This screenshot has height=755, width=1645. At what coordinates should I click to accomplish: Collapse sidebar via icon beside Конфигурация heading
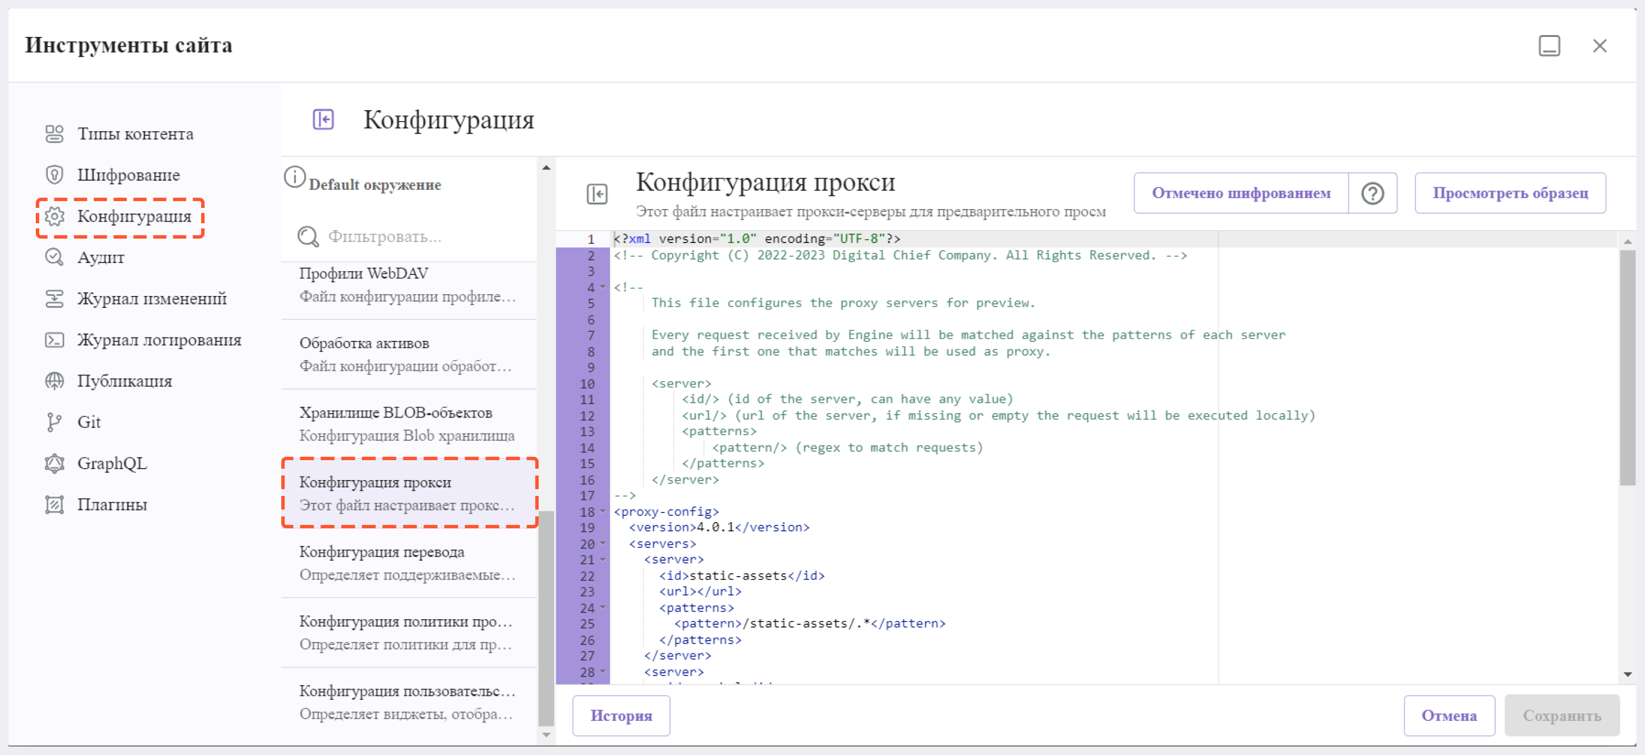click(323, 119)
